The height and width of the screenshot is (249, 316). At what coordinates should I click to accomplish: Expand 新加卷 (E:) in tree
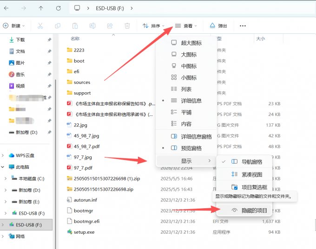(x=6, y=202)
